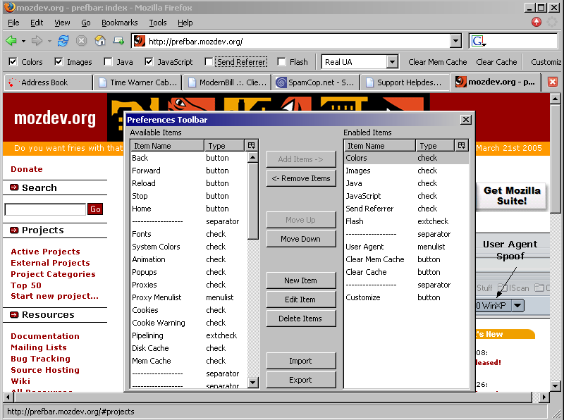The image size is (564, 420).
Task: Click the Projects section red arrow icon
Action: coord(14,230)
